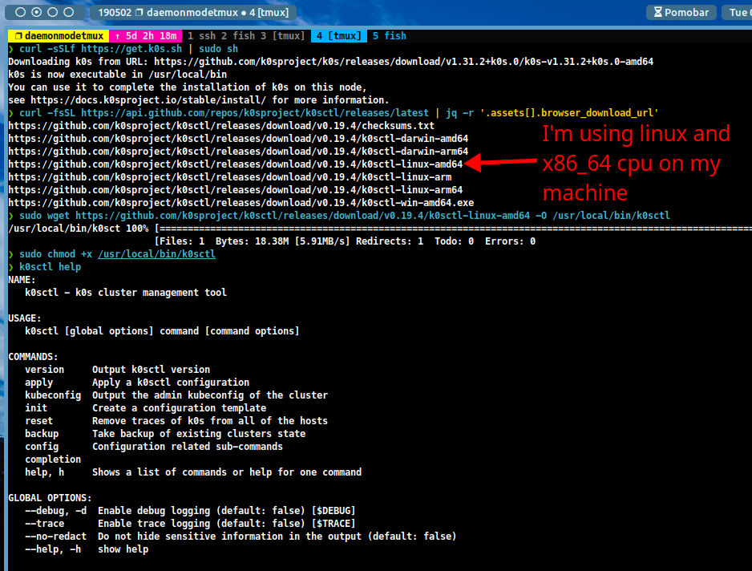The image size is (752, 571).
Task: Open the k0sctl-linux-arm64 download URL
Action: pyautogui.click(x=236, y=190)
